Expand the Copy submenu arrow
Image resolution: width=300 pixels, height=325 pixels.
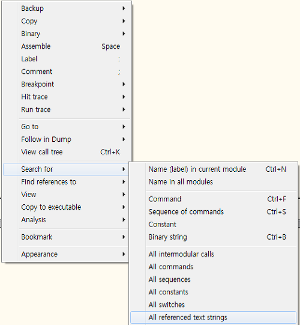coord(124,21)
